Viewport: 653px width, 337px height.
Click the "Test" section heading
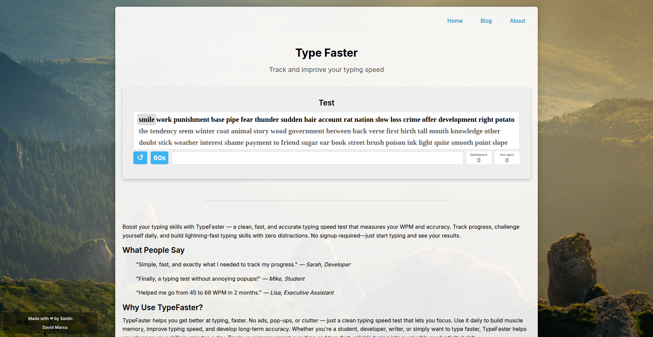326,103
